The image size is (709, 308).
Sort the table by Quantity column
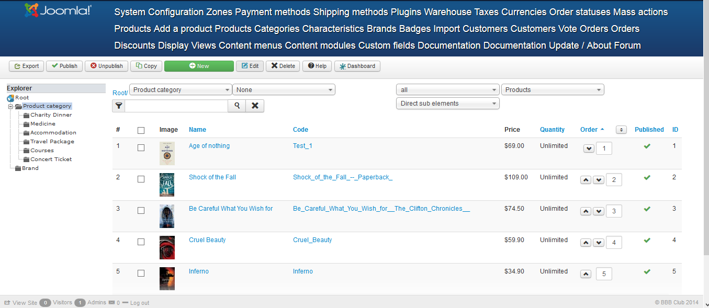pyautogui.click(x=552, y=130)
